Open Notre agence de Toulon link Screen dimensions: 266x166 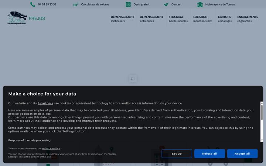click(x=220, y=4)
